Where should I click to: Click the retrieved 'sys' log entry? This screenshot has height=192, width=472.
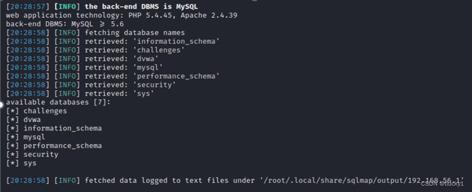tap(80, 94)
